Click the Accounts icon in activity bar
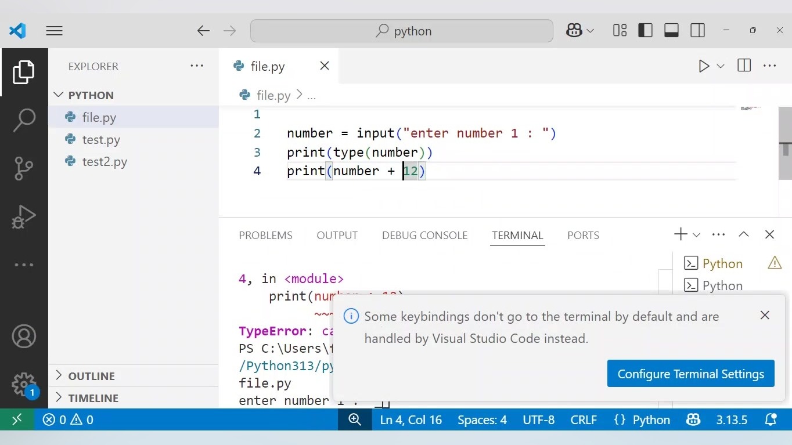 pos(24,337)
